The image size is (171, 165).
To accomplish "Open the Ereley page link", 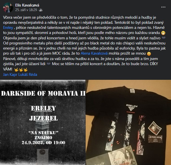I will pos(8,28).
